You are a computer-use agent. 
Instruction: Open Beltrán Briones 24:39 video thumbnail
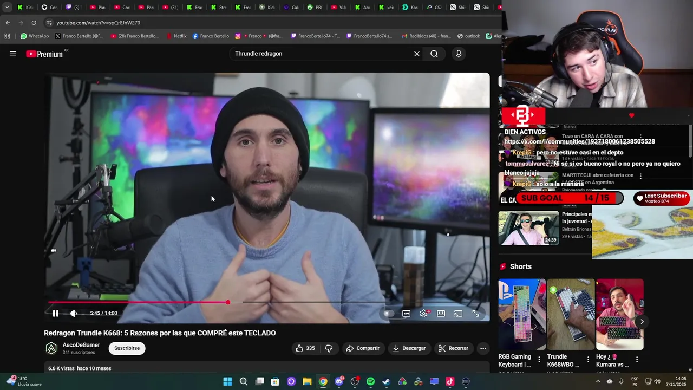pos(528,228)
